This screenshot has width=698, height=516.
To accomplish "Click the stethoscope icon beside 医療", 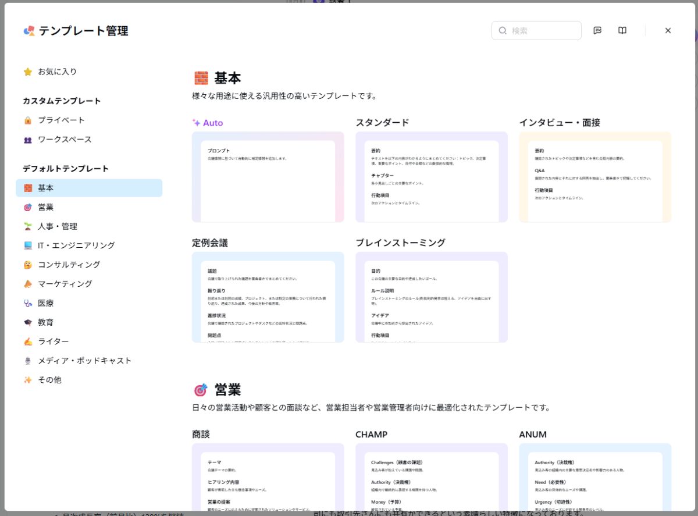I will tap(28, 303).
